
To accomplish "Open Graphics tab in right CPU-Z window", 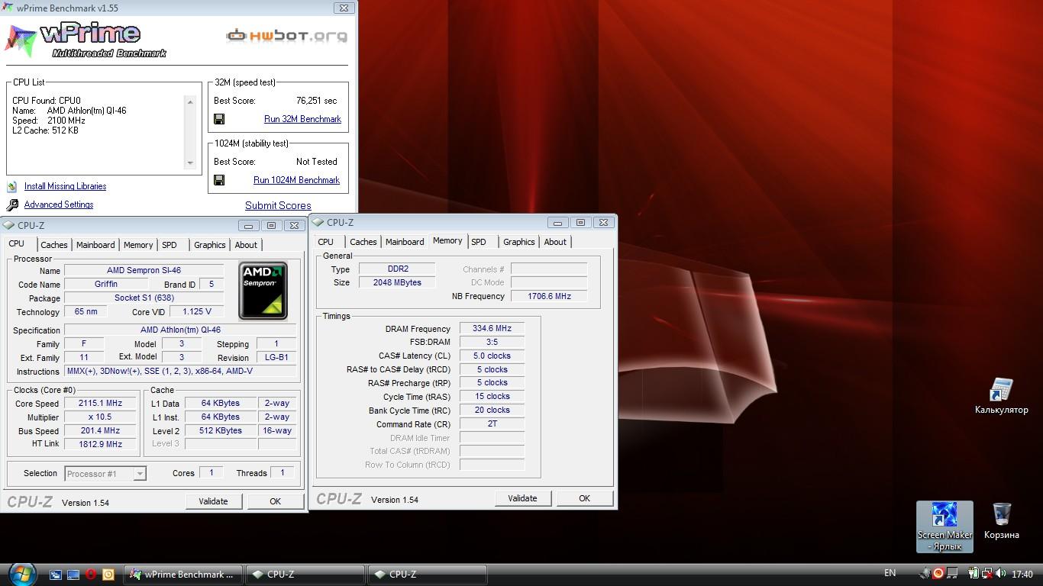I will pos(519,242).
